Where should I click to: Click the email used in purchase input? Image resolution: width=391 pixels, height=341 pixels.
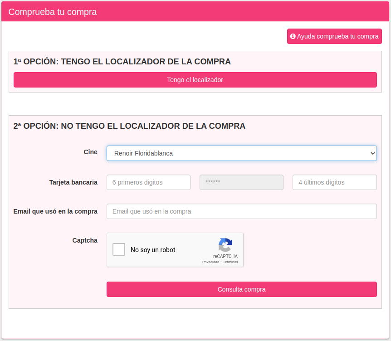point(241,211)
